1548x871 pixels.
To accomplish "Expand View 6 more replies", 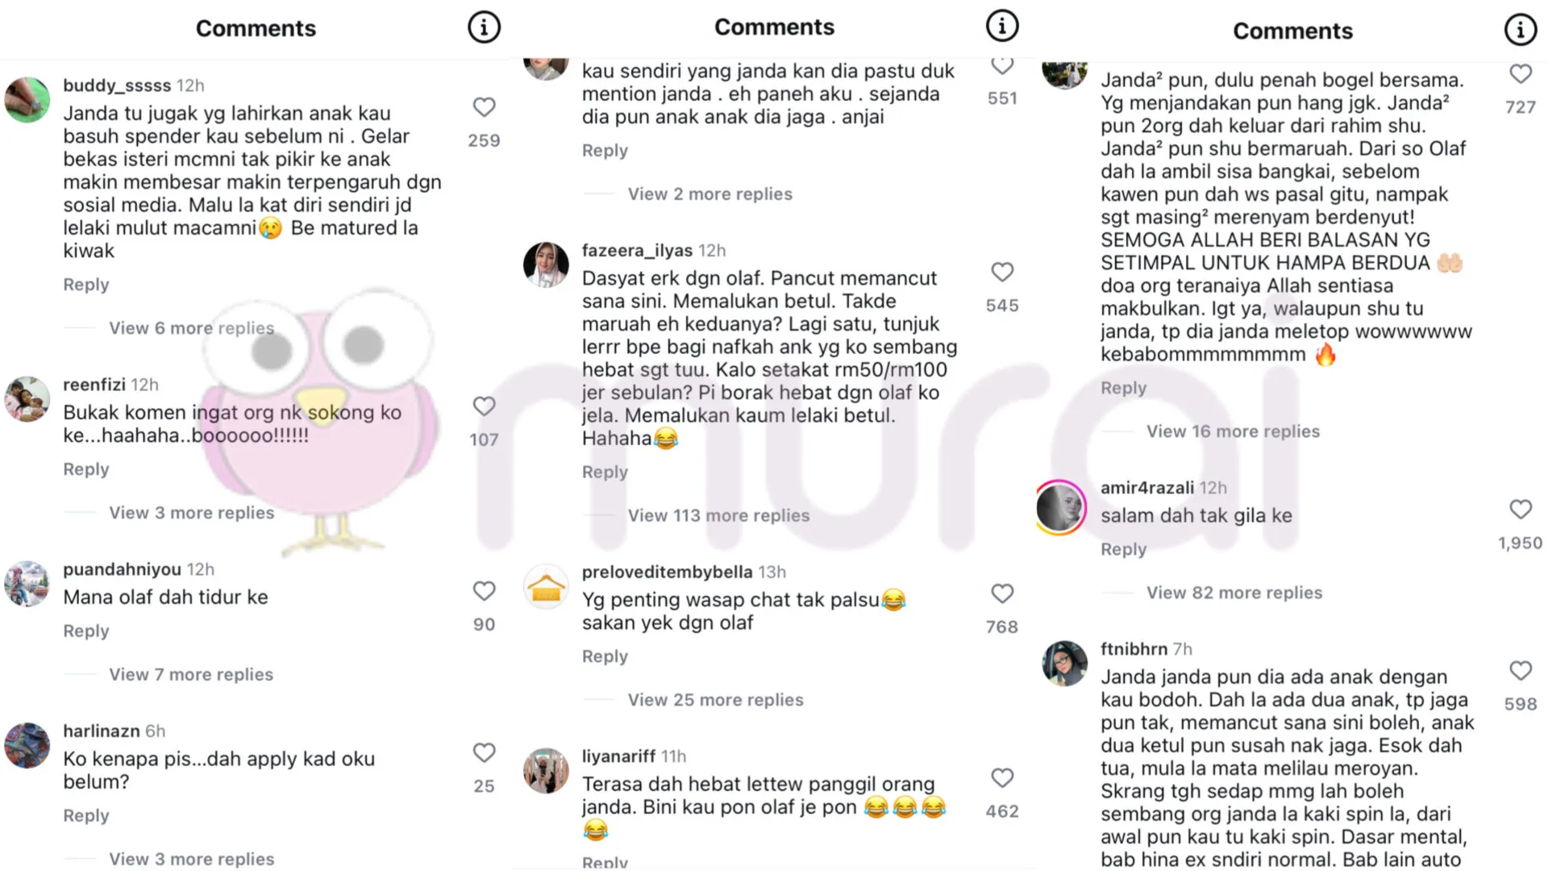I will (x=192, y=328).
